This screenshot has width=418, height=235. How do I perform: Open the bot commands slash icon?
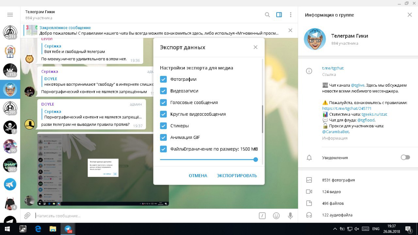[262, 216]
